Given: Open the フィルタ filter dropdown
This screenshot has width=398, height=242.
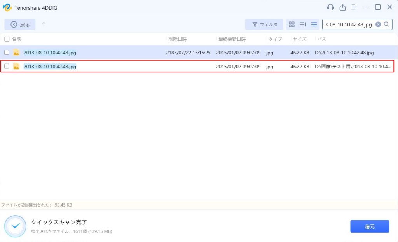Looking at the screenshot, I should [x=264, y=25].
